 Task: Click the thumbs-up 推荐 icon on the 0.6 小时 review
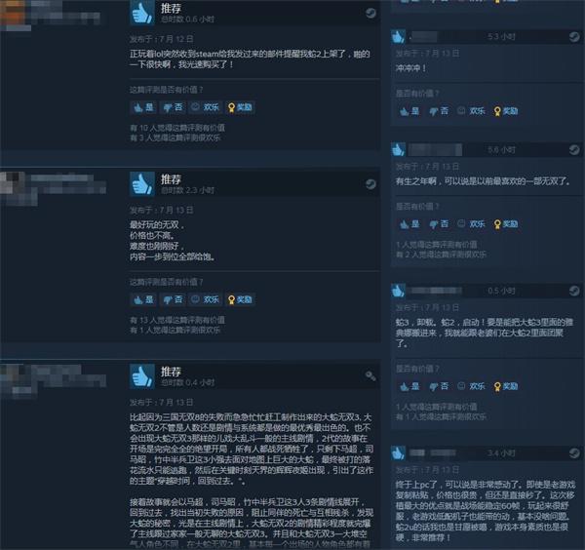click(x=142, y=13)
